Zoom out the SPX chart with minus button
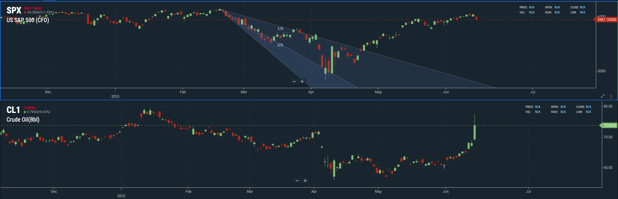 click(x=294, y=82)
